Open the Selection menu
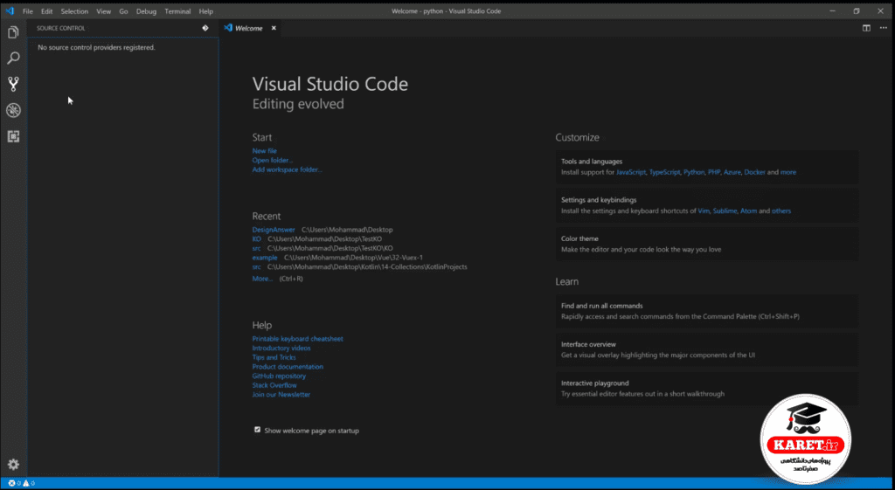 click(75, 11)
